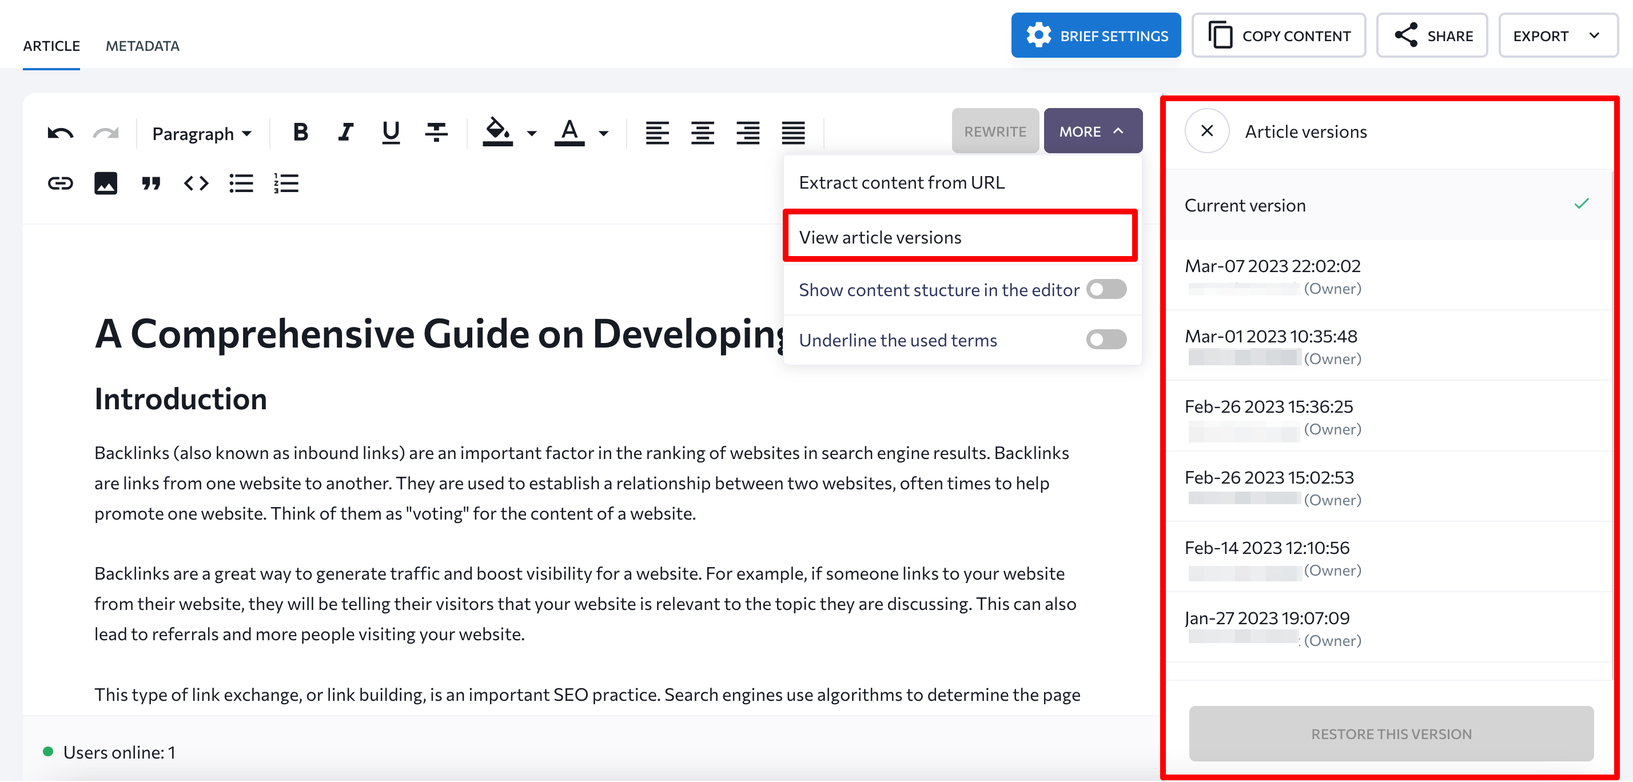This screenshot has height=782, width=1633.
Task: Click the Code block icon
Action: point(197,184)
